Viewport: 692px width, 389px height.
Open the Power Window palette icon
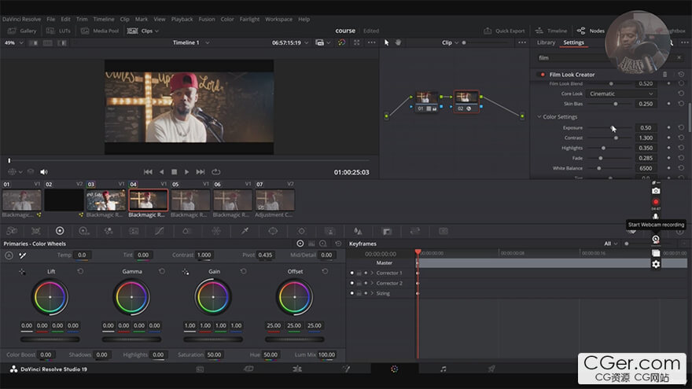click(273, 231)
